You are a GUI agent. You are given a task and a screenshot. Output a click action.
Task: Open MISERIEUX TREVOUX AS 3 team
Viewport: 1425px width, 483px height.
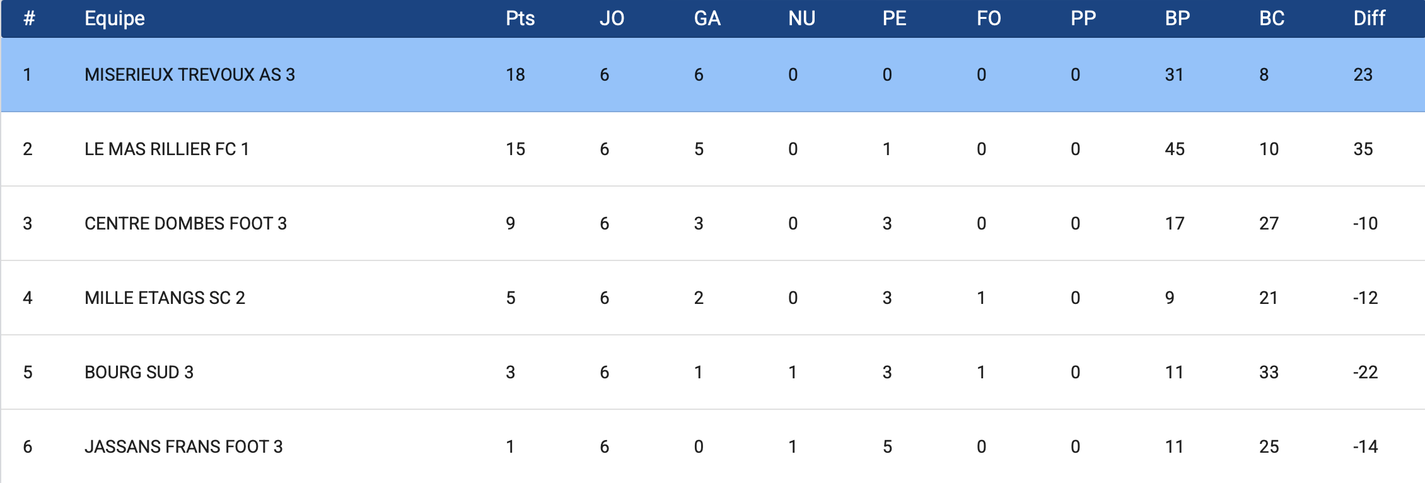[x=190, y=75]
